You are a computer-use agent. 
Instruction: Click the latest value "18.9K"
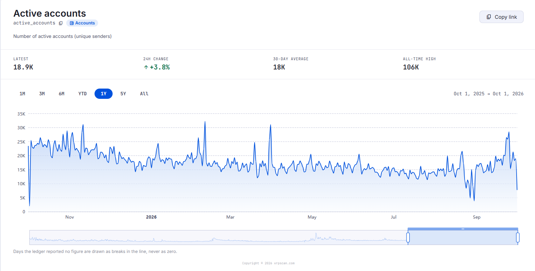point(23,67)
